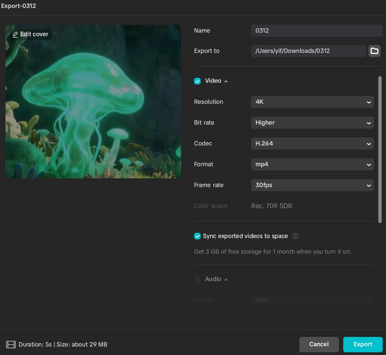Screen dimensions: 386x355
Task: Collapse the Audio section arrow
Action: tap(226, 279)
